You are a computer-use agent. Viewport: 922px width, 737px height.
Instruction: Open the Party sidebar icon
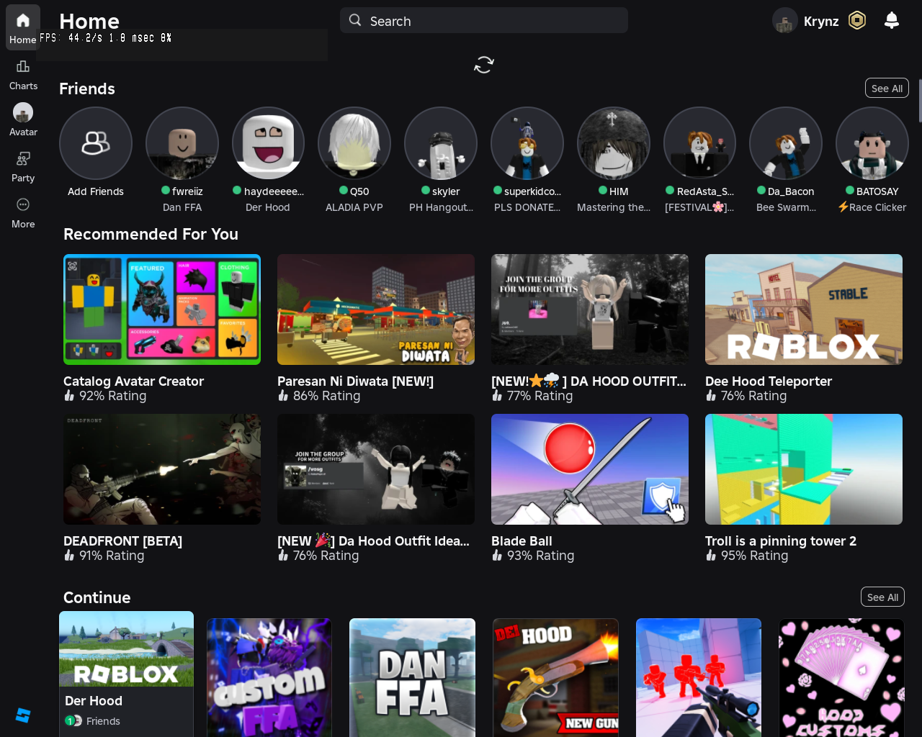pyautogui.click(x=23, y=166)
